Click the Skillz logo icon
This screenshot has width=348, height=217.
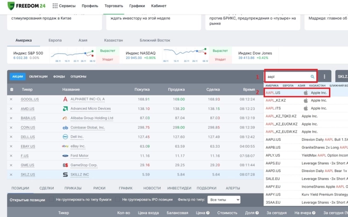[65, 175]
